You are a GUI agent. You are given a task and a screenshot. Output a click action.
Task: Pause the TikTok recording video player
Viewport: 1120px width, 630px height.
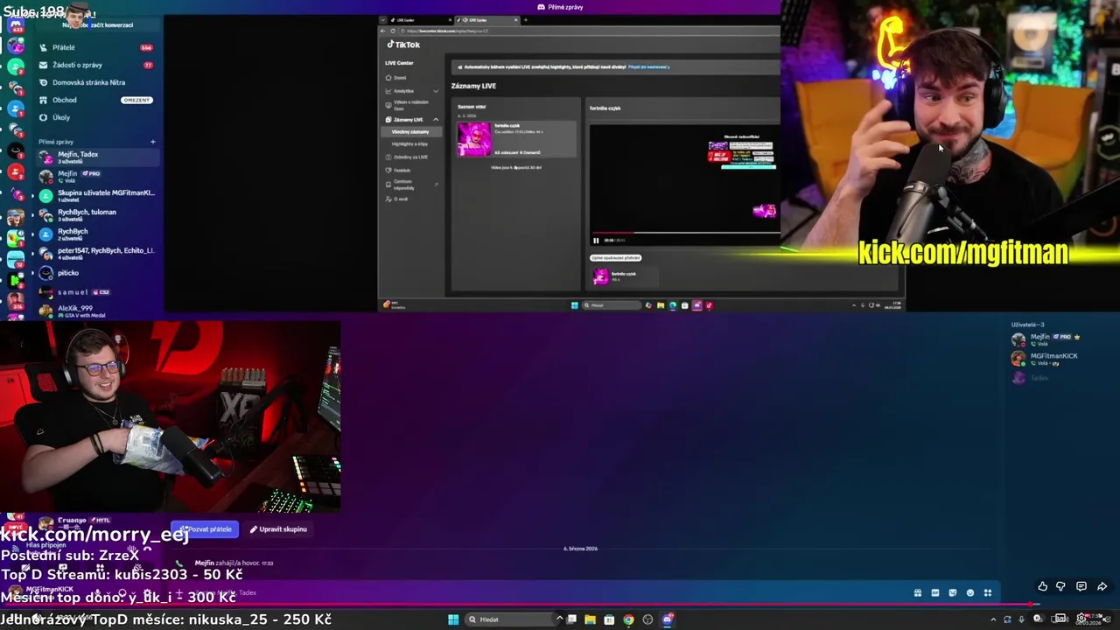[596, 241]
